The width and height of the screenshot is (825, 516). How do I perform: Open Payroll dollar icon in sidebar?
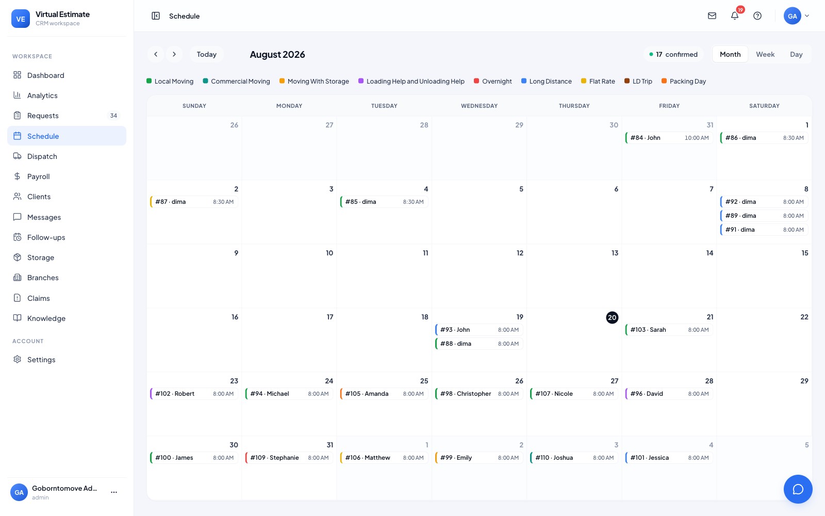[18, 176]
